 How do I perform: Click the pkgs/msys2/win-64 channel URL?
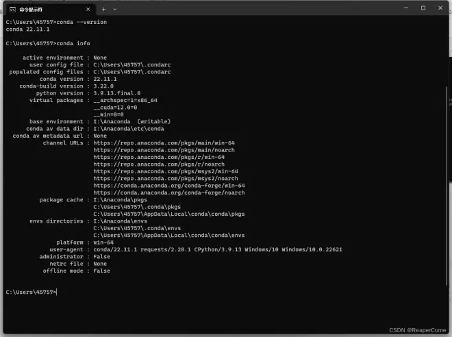coord(166,171)
